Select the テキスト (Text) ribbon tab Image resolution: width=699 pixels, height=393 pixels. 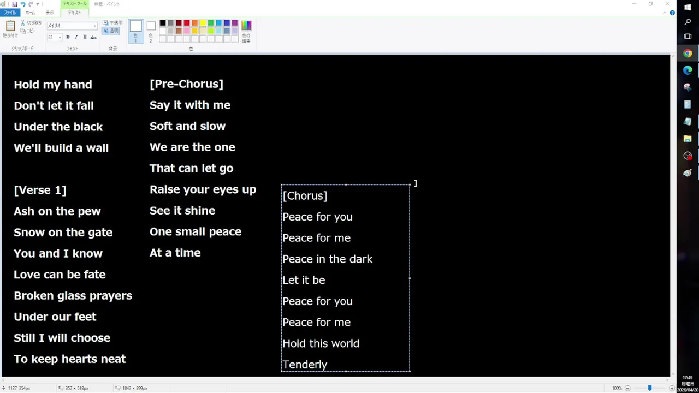(74, 13)
